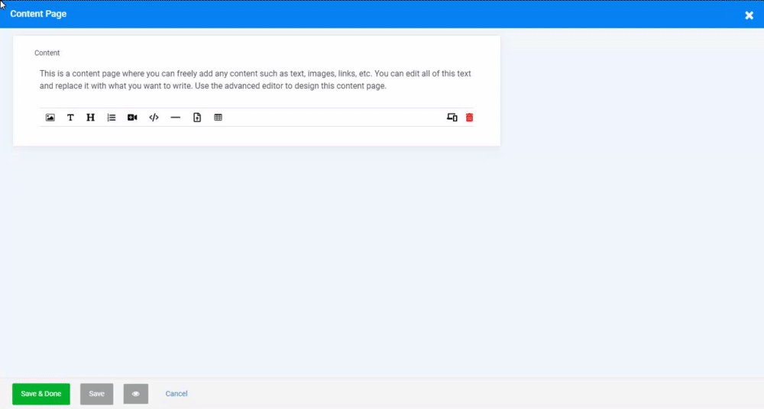Image resolution: width=764 pixels, height=409 pixels.
Task: Insert a table block
Action: click(219, 118)
